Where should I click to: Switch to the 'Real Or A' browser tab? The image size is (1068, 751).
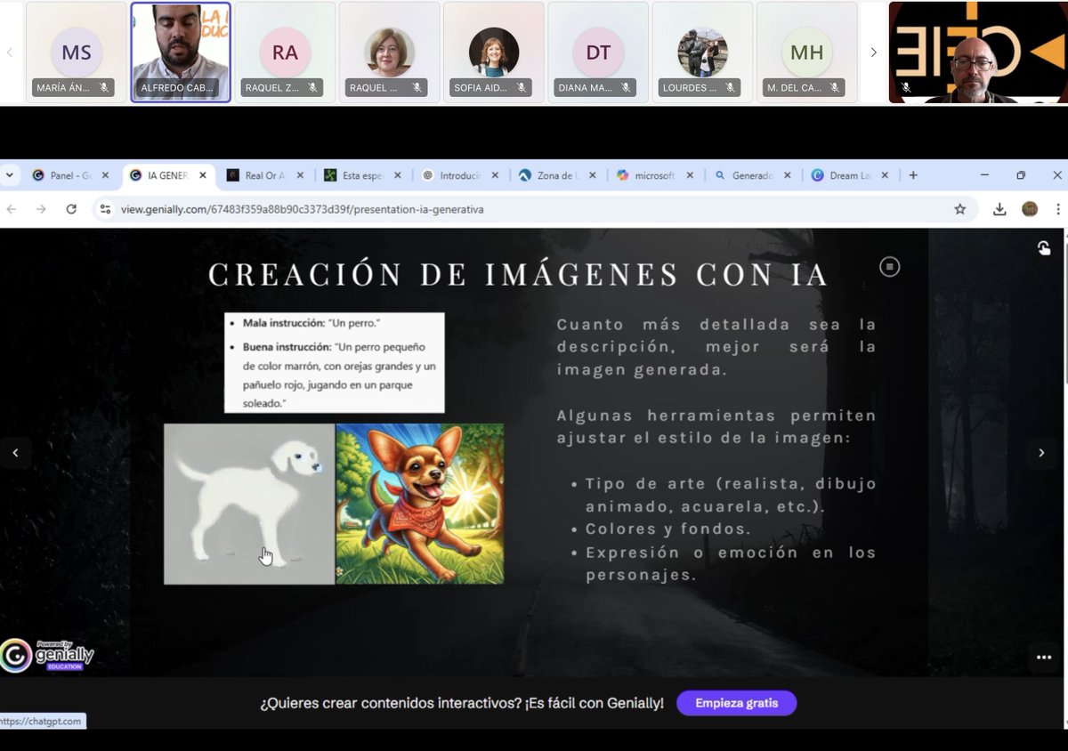point(264,175)
